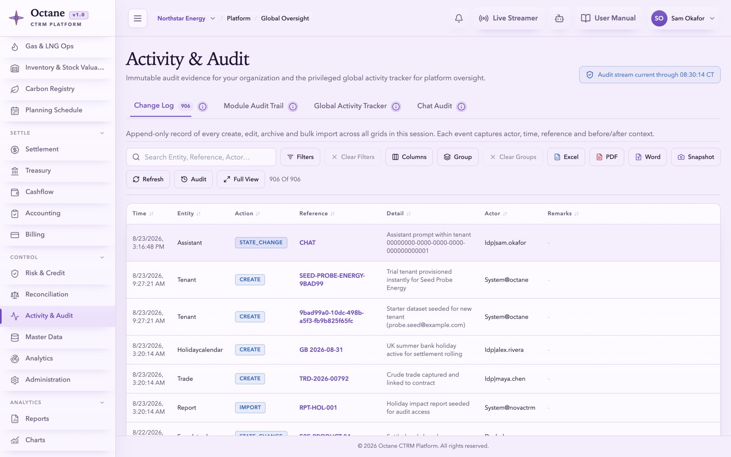Open Northstar Energy tenant dropdown
Screen dimensions: 731x457
186,18
